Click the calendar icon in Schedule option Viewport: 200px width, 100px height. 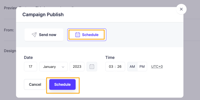click(x=78, y=35)
